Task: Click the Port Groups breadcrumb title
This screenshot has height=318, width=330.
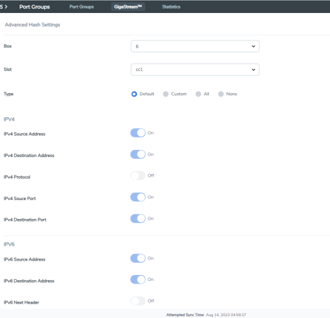Action: click(34, 7)
